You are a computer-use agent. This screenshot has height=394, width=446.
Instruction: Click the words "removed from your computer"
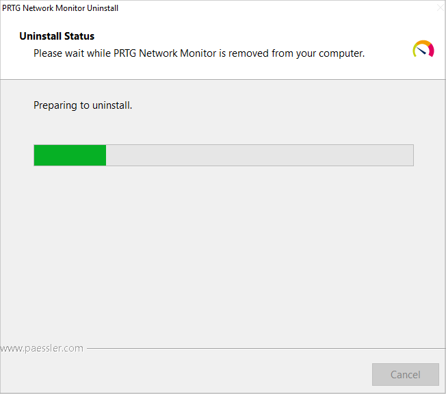(x=299, y=53)
